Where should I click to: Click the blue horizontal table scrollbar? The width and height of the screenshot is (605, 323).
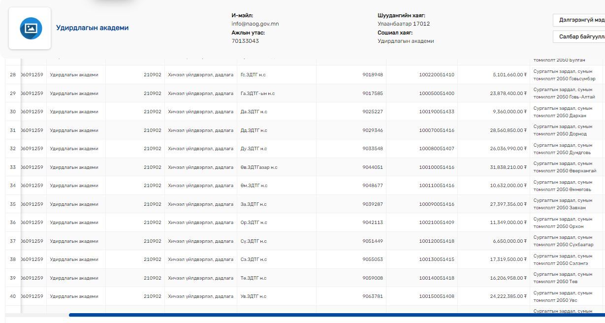[x=335, y=315]
